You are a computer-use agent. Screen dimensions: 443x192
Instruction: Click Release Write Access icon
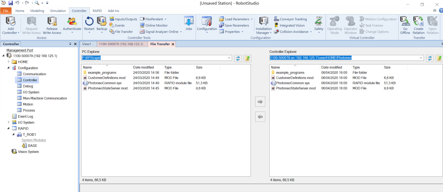[x=52, y=22]
